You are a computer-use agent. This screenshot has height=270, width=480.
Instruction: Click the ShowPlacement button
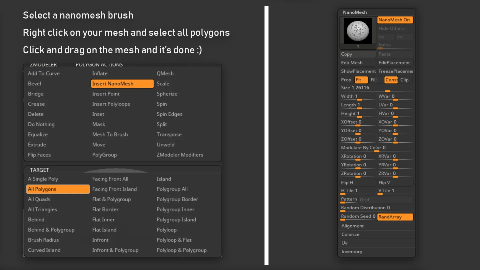[x=358, y=71]
